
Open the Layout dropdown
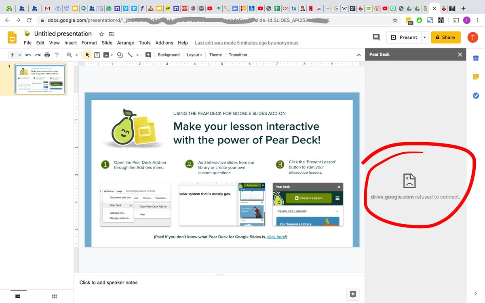click(194, 55)
